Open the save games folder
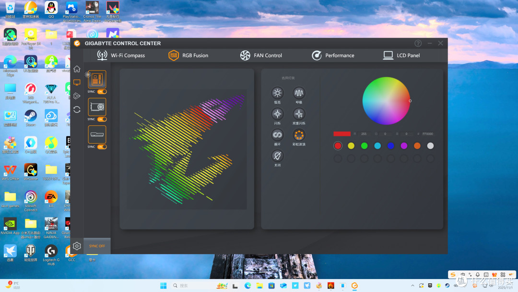This screenshot has height=292, width=518. tap(10, 199)
